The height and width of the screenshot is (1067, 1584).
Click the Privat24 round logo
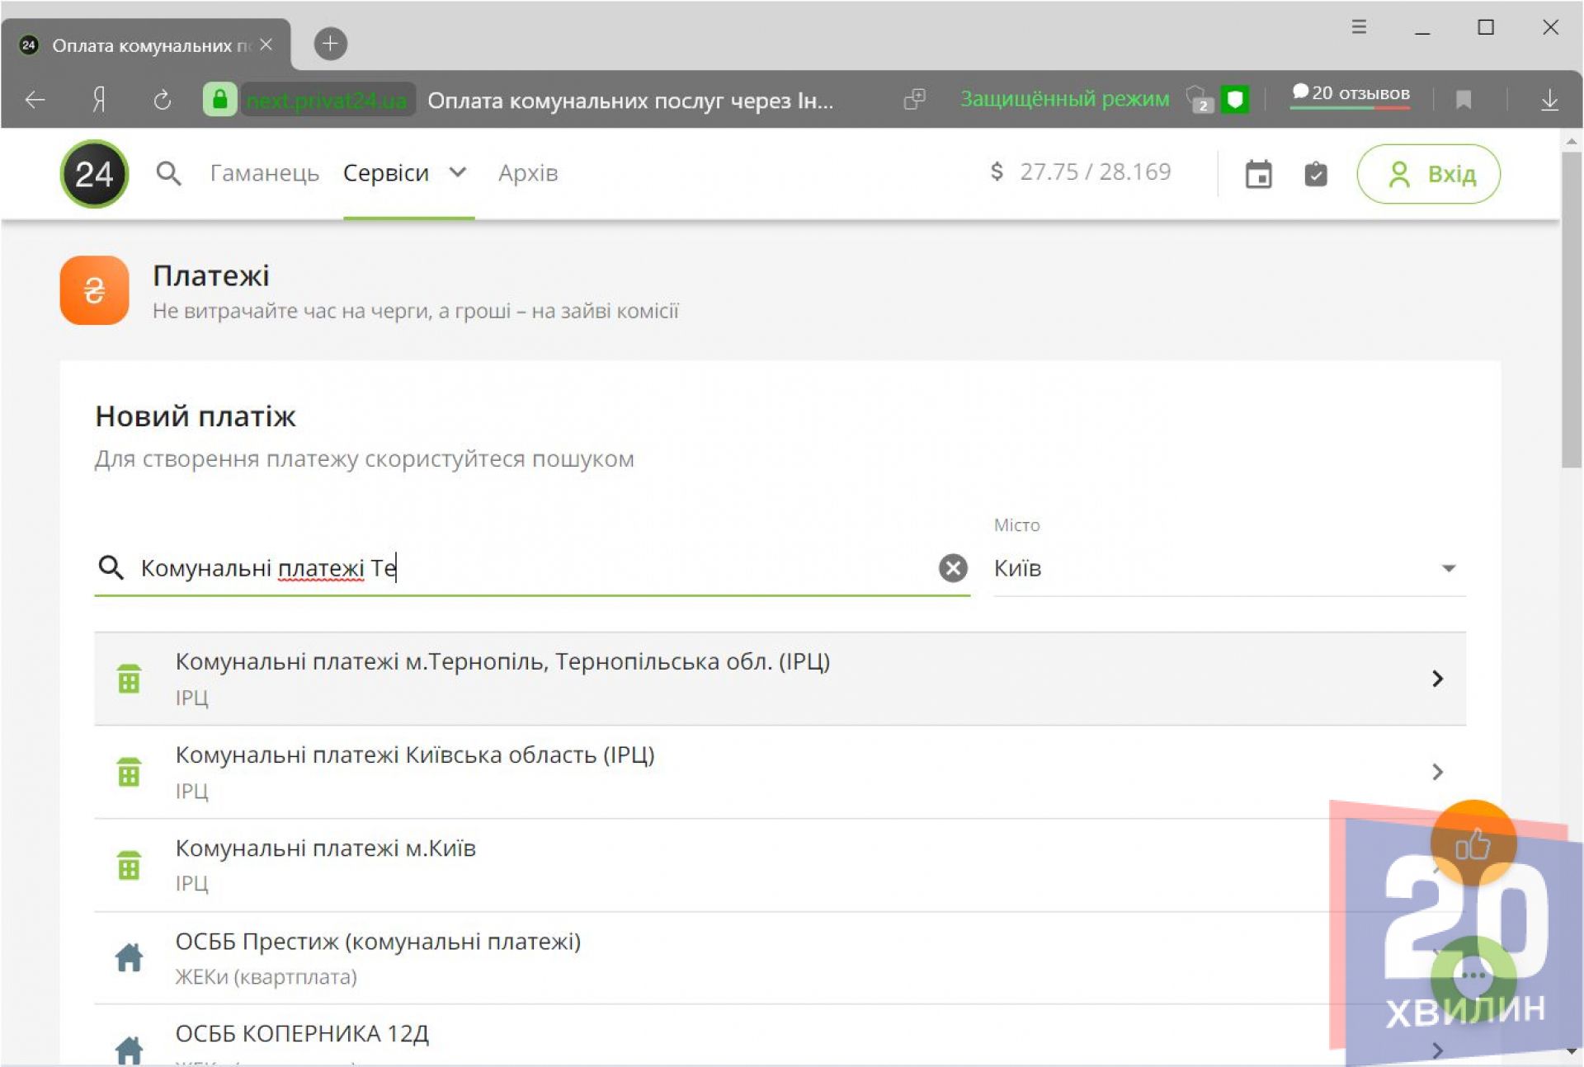[x=94, y=173]
